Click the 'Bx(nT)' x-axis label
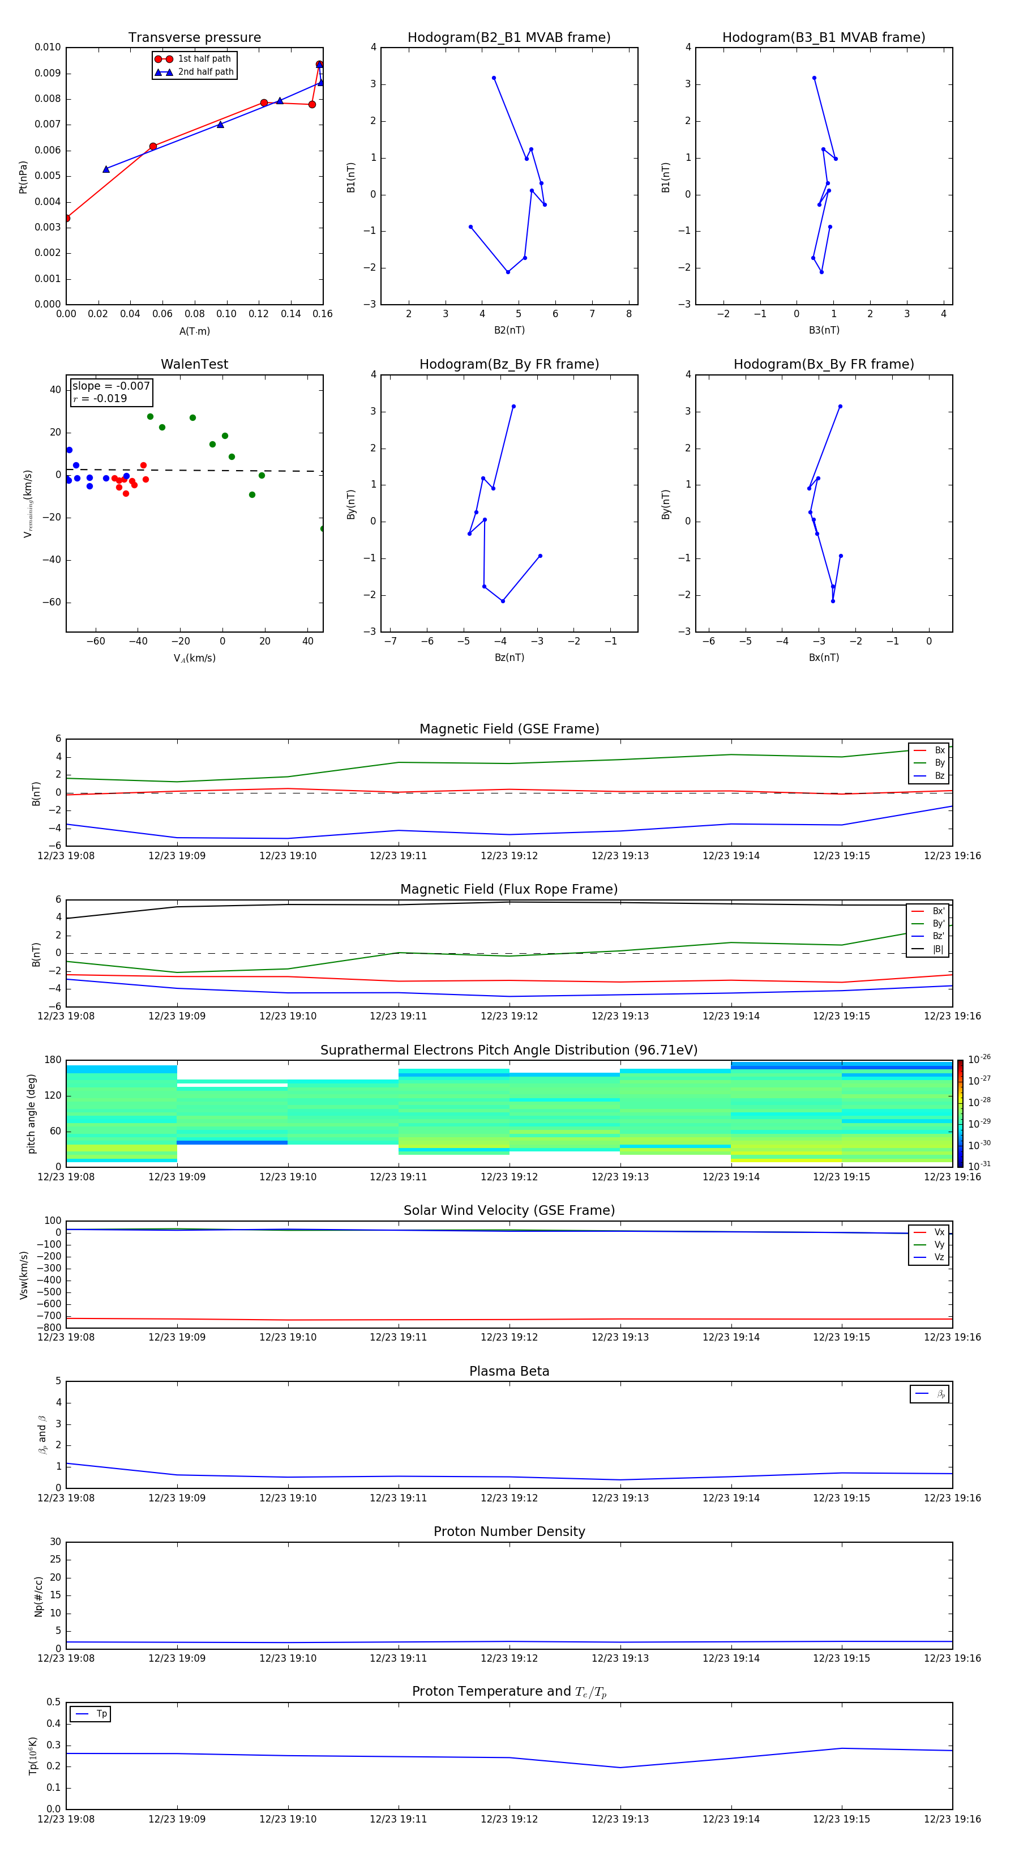The height and width of the screenshot is (1869, 1019). (824, 658)
